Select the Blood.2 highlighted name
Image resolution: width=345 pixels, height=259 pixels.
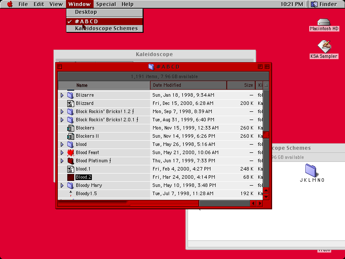tap(83, 177)
